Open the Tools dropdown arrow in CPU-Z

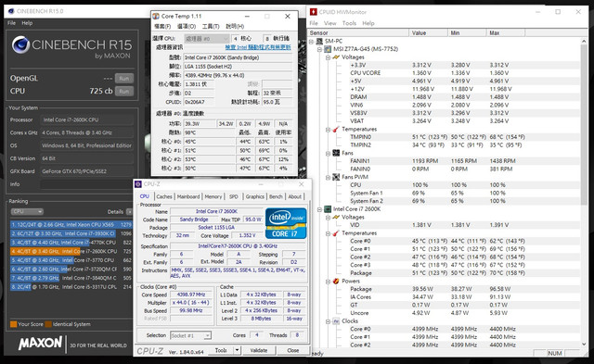point(238,351)
